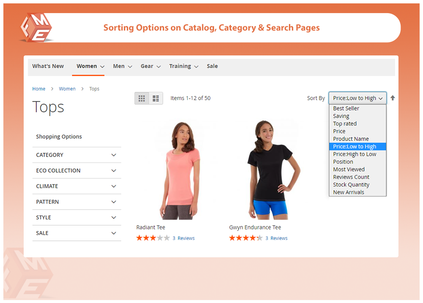The image size is (423, 303).
Task: Open the Sort By dropdown box
Action: pyautogui.click(x=357, y=98)
